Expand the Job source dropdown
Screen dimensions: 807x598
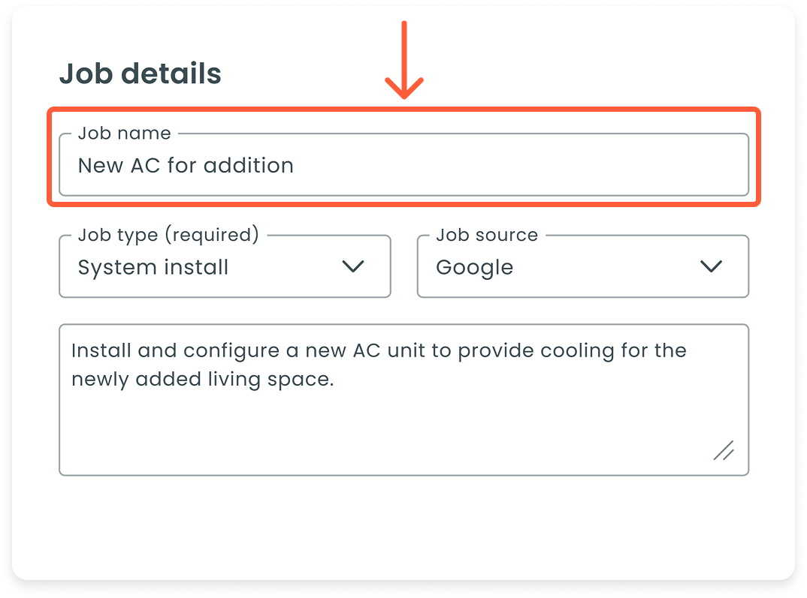pos(582,267)
